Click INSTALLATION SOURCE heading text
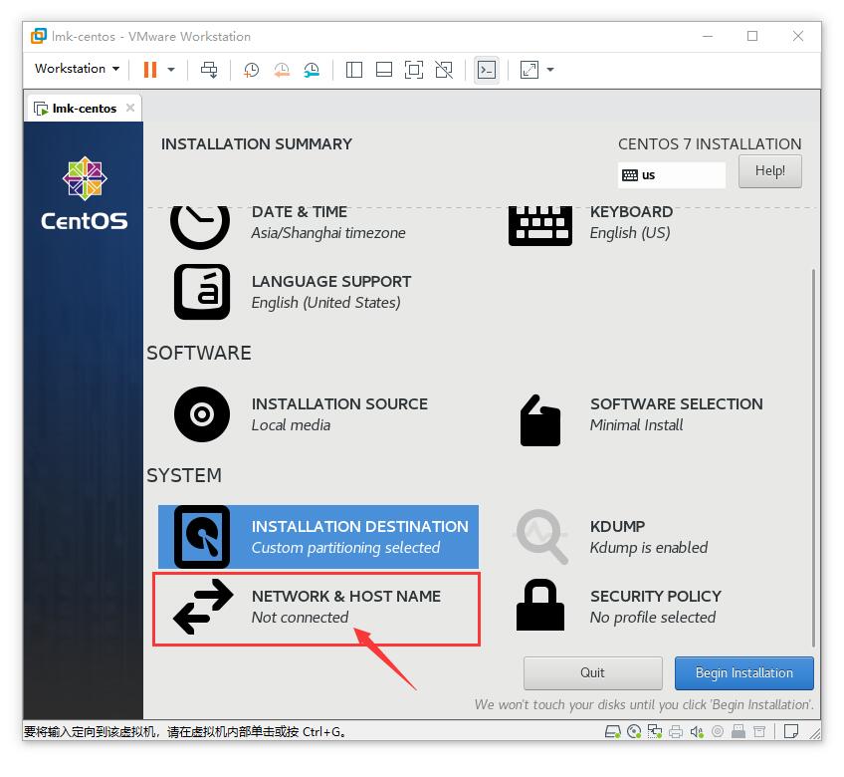 click(x=339, y=403)
